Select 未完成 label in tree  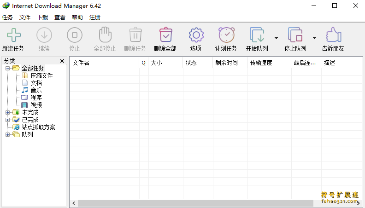(30, 112)
